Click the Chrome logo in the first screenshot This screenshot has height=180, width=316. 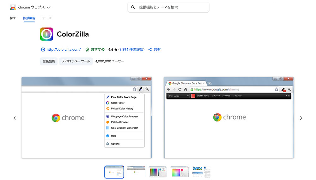[x=56, y=118]
